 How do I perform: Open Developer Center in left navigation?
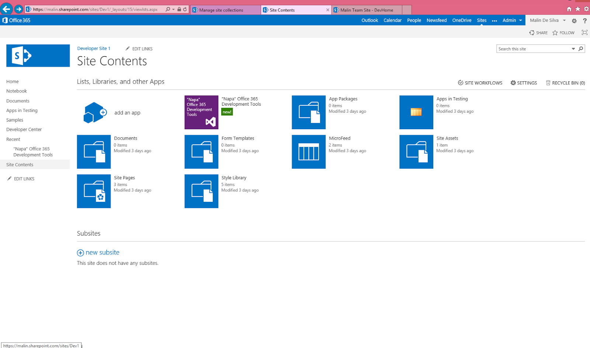[24, 129]
